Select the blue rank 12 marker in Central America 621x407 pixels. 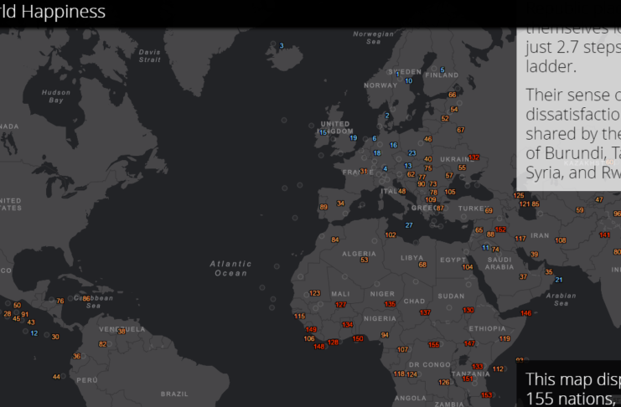[x=34, y=332]
